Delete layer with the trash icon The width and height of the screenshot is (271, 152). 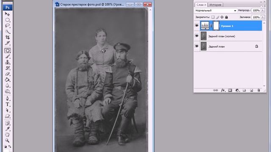pyautogui.click(x=259, y=90)
